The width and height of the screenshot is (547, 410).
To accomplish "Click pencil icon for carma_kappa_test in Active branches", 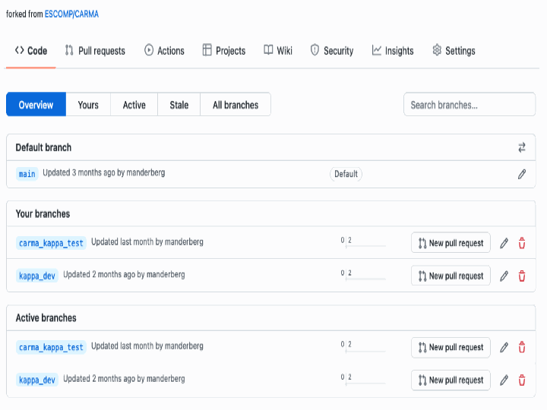I will coord(504,347).
